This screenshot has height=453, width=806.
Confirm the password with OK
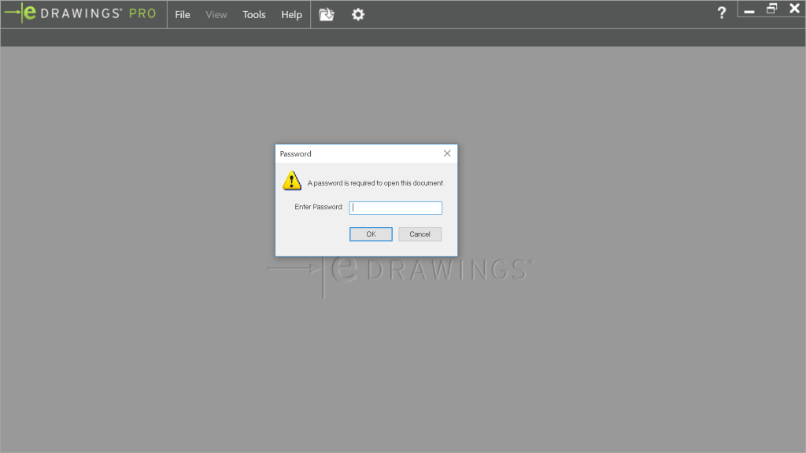click(x=371, y=234)
